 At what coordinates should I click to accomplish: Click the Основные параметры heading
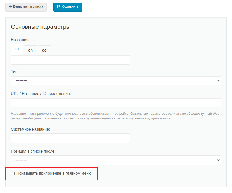41,27
